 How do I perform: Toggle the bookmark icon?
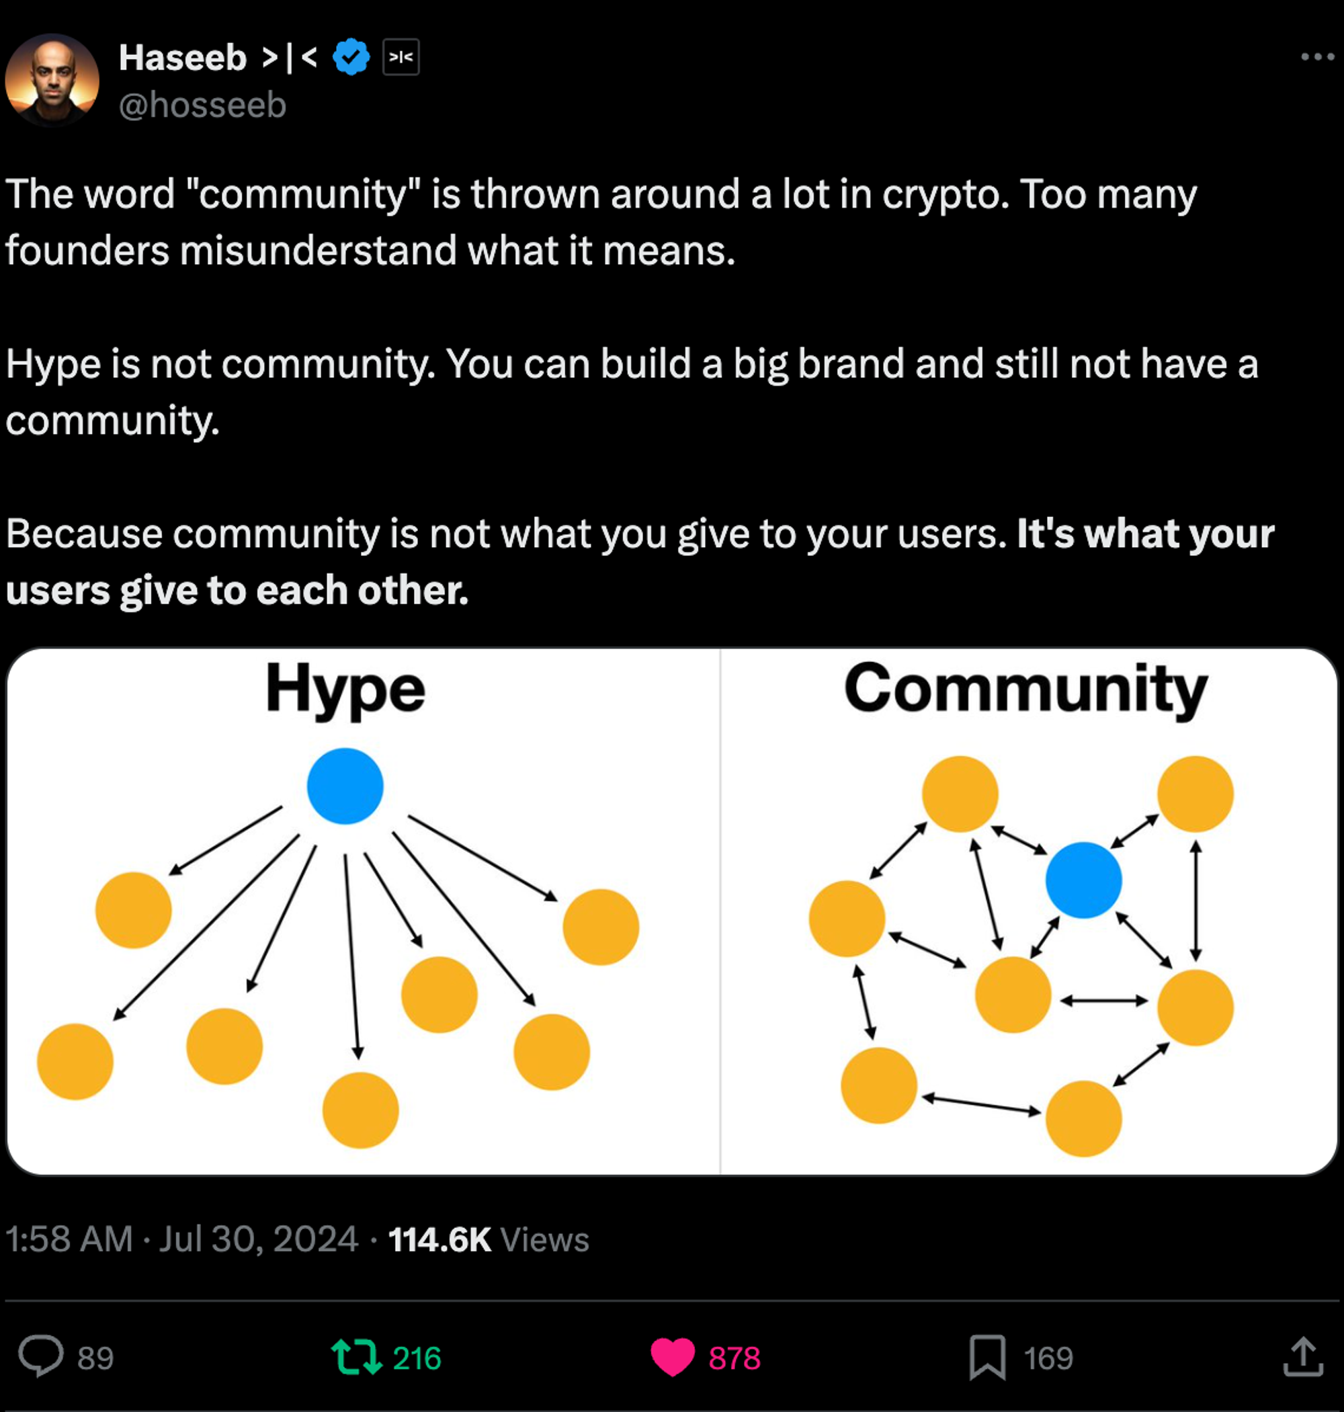tap(987, 1357)
